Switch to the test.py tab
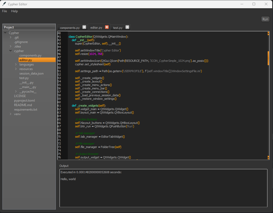 pyautogui.click(x=118, y=28)
